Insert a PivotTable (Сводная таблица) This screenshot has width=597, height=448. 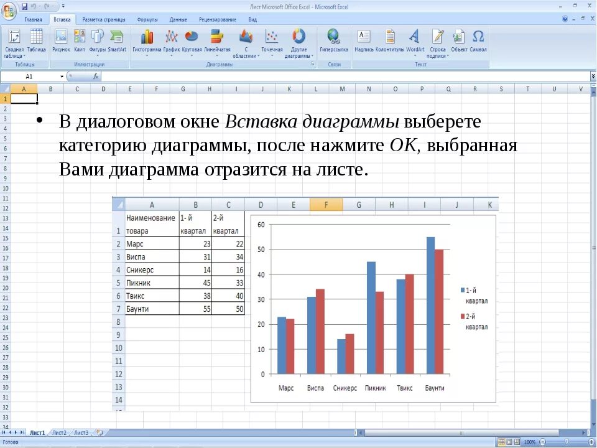click(14, 44)
